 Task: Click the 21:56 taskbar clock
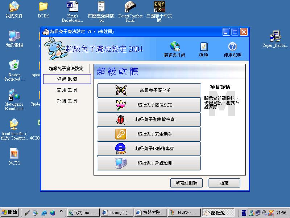[281, 213]
